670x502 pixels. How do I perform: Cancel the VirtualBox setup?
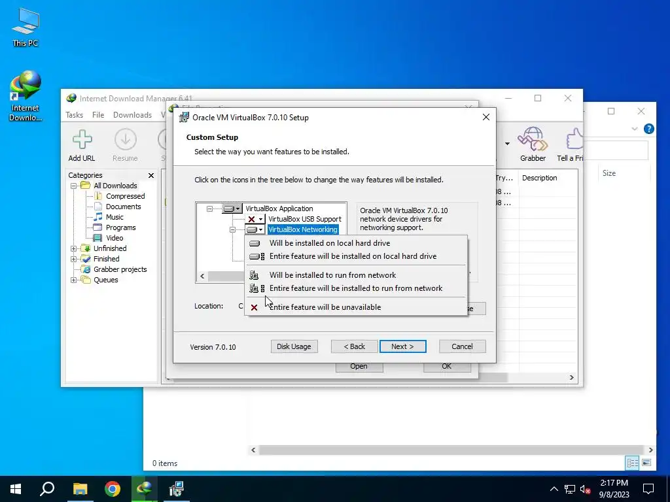463,346
